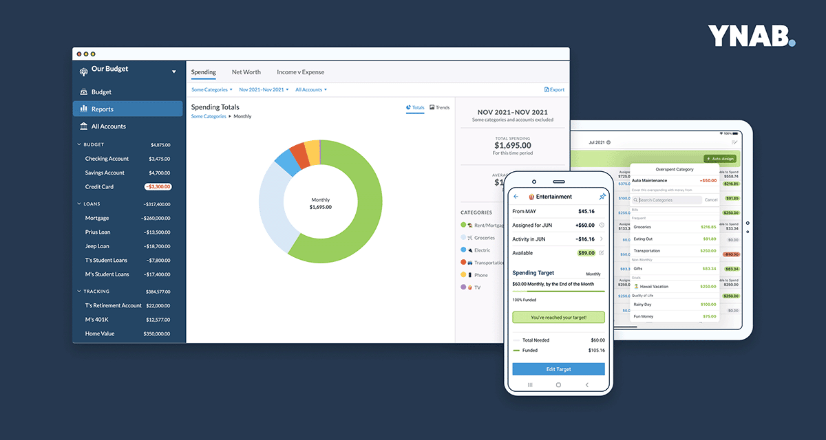The width and height of the screenshot is (826, 440).
Task: Click the Auto-Assign lightning button
Action: 719,158
